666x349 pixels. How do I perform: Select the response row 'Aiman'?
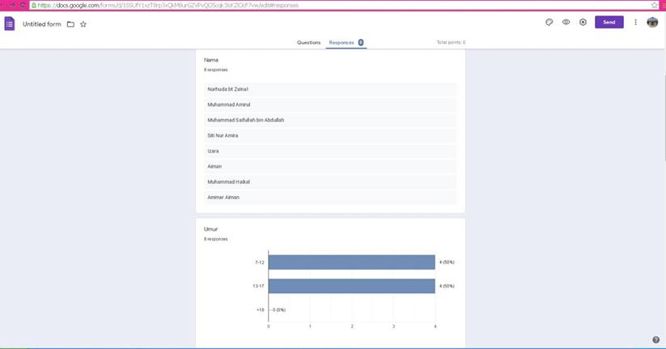(330, 166)
